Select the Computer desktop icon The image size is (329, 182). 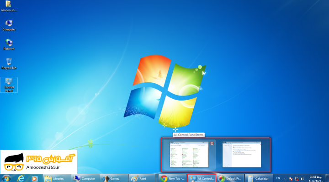[x=9, y=25]
